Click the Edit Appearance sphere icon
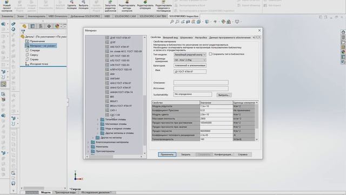 coord(223,22)
